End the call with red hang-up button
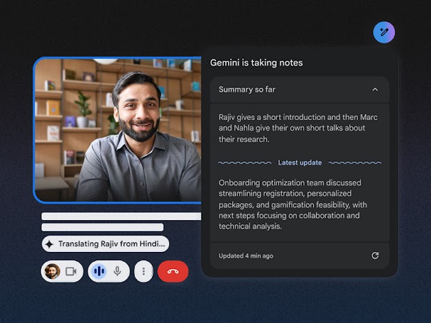This screenshot has height=323, width=431. [x=173, y=271]
